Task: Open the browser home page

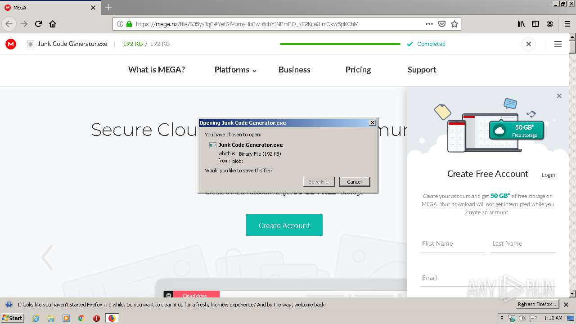Action: 53,24
